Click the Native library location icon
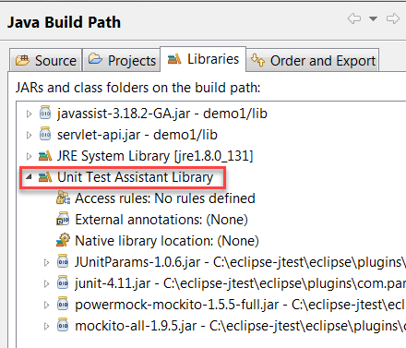Screen dimensions: 406x348 pyautogui.click(x=63, y=240)
